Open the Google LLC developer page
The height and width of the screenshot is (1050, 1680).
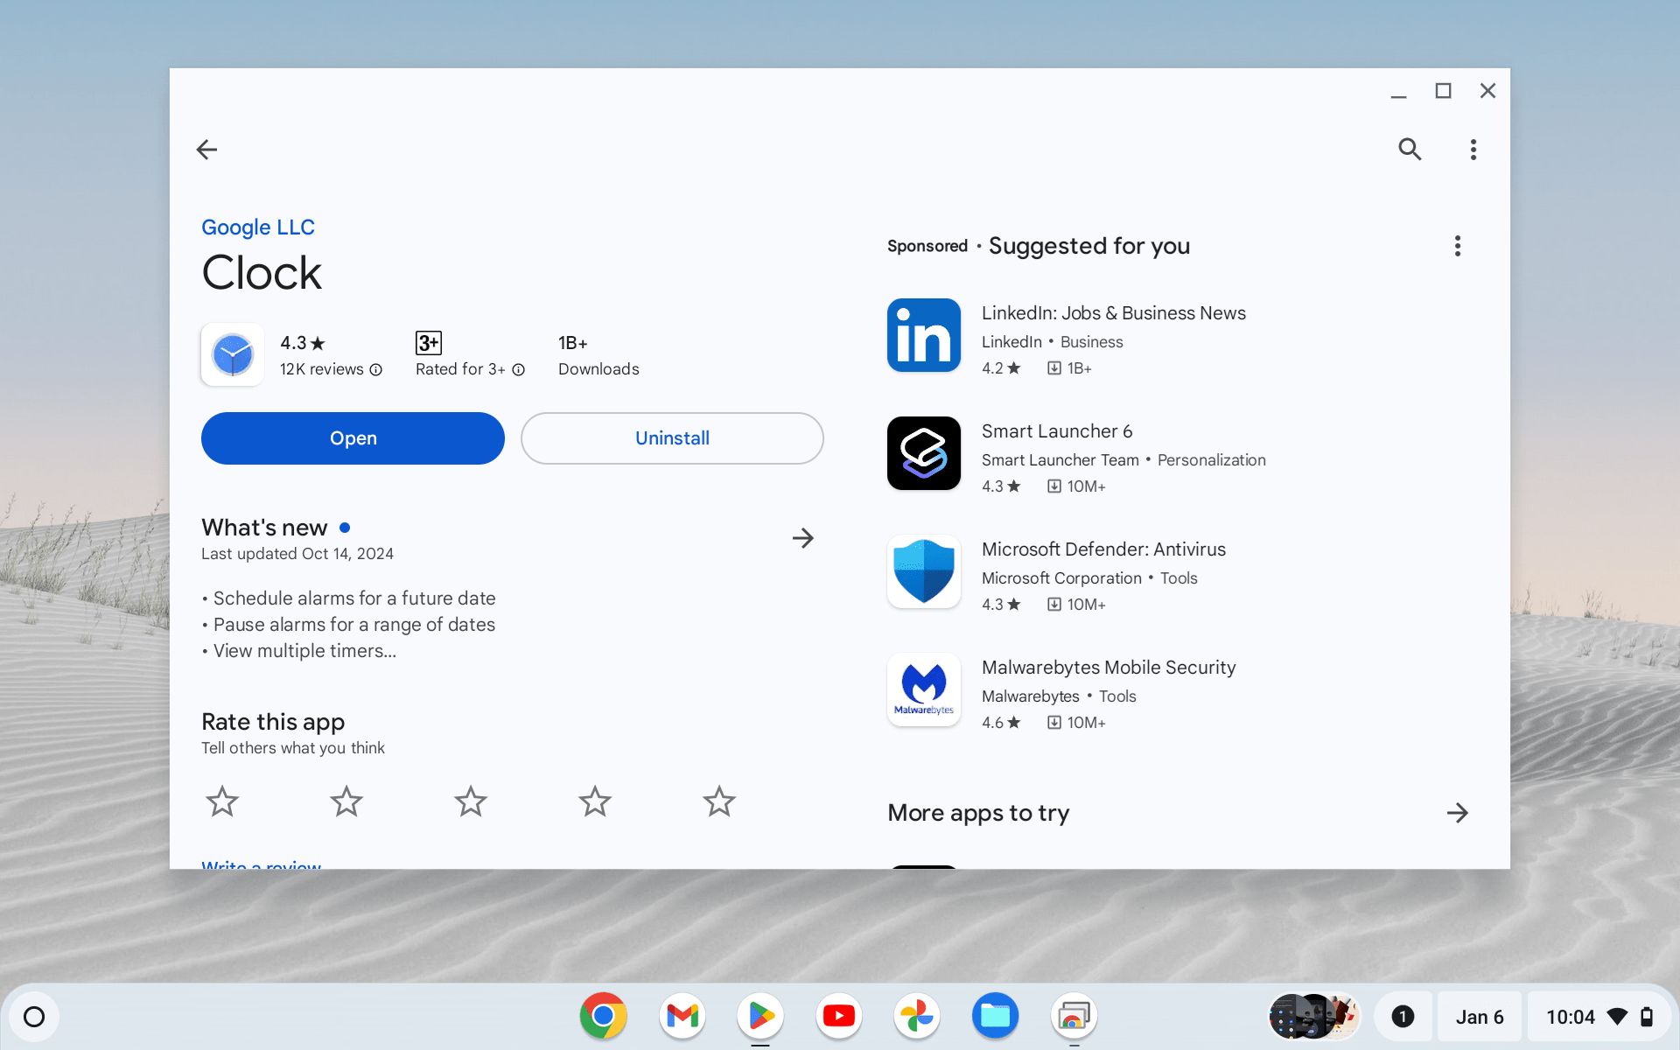click(258, 227)
